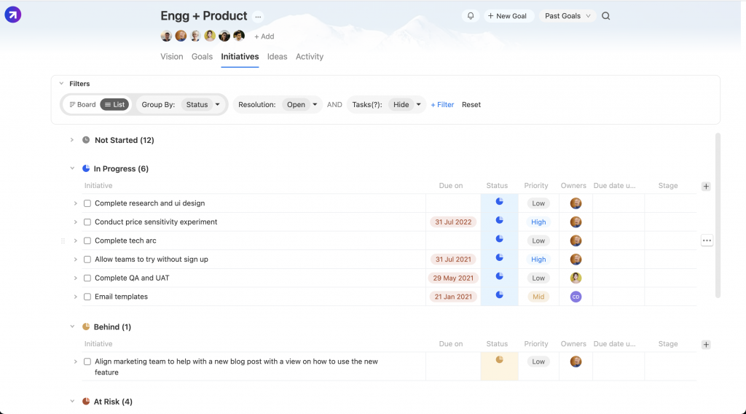Collapse the Behind group

(72, 327)
